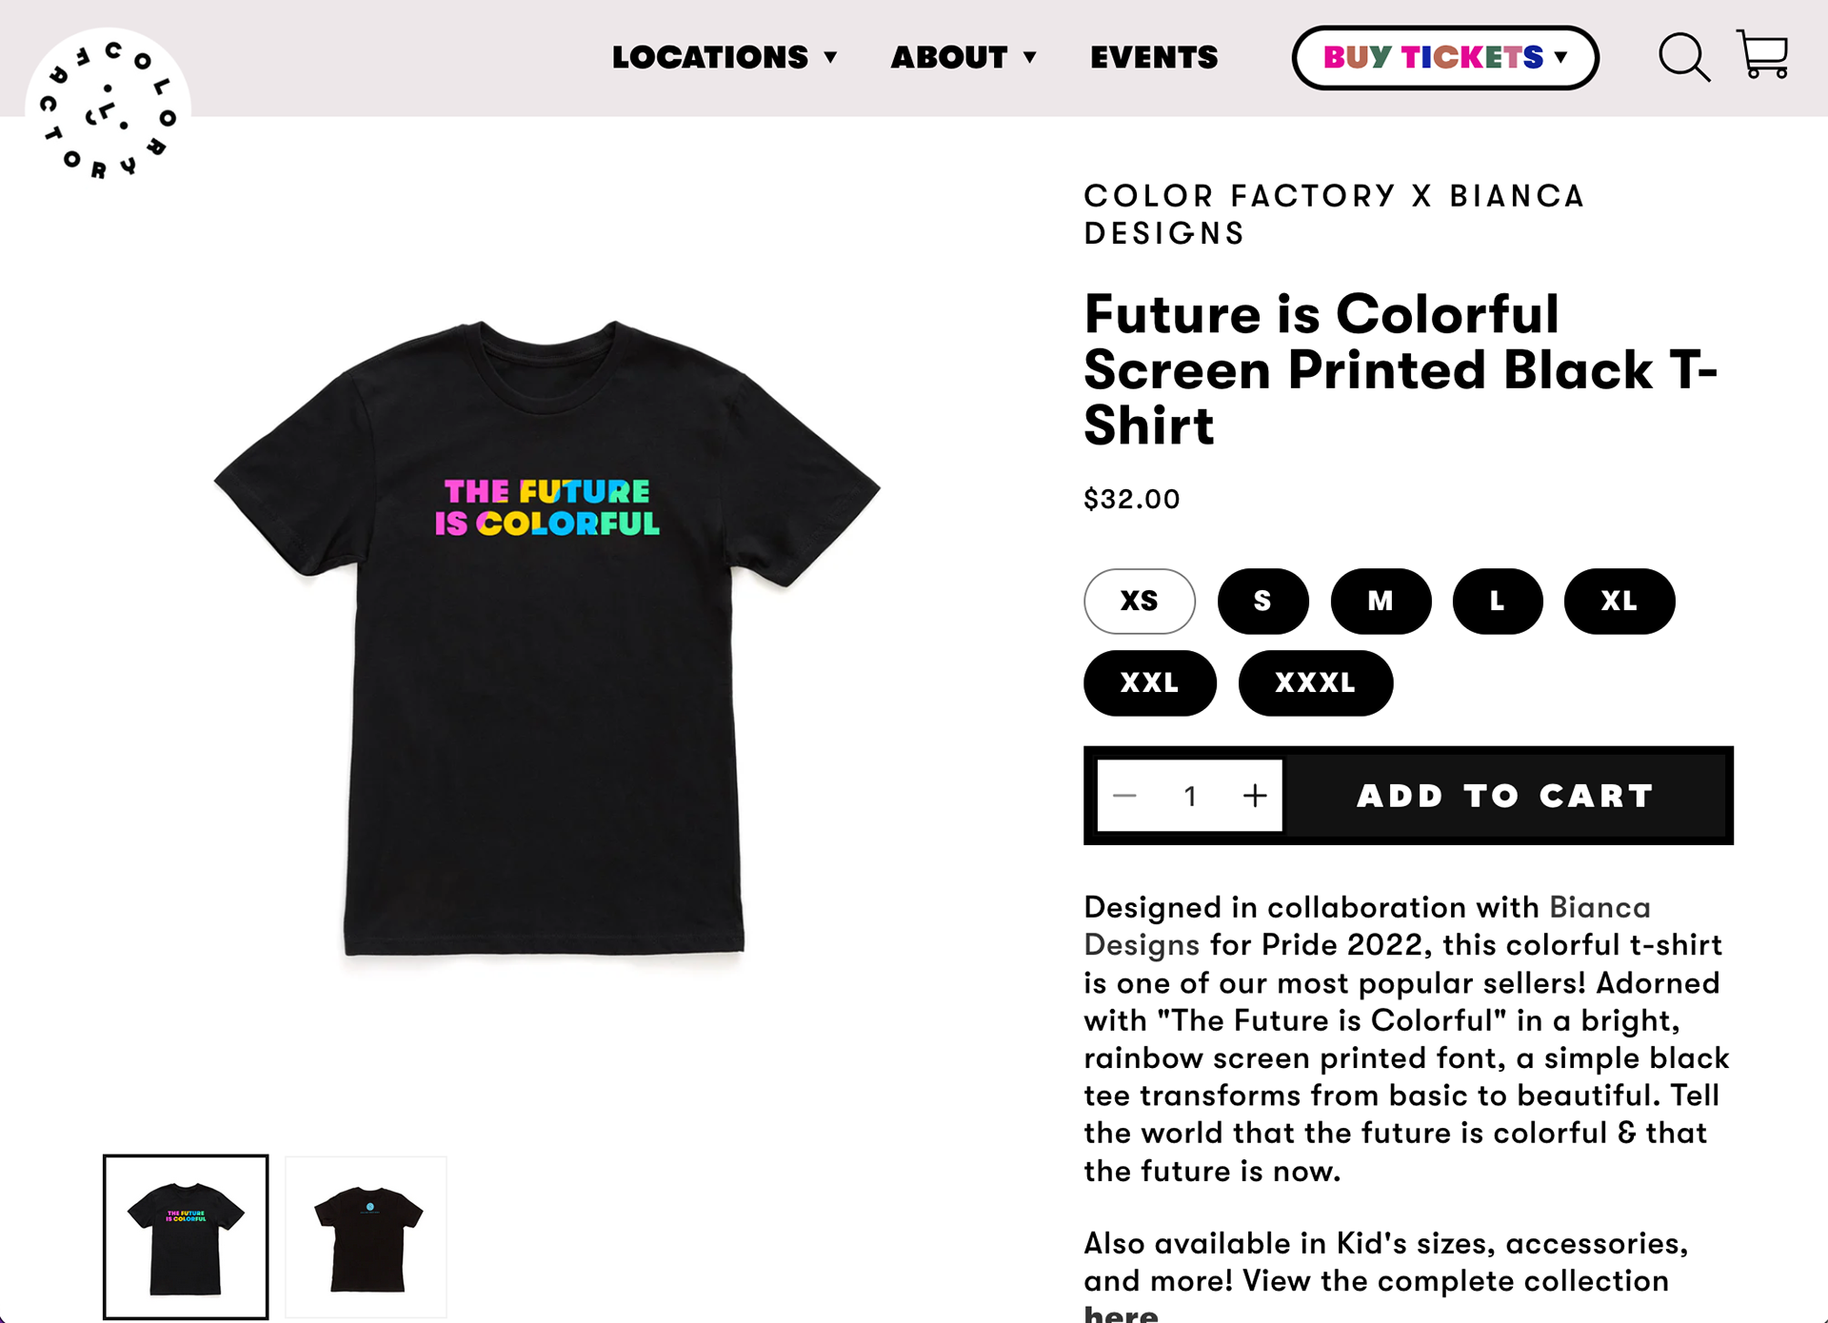
Task: Open the search magnifier icon
Action: [x=1683, y=57]
